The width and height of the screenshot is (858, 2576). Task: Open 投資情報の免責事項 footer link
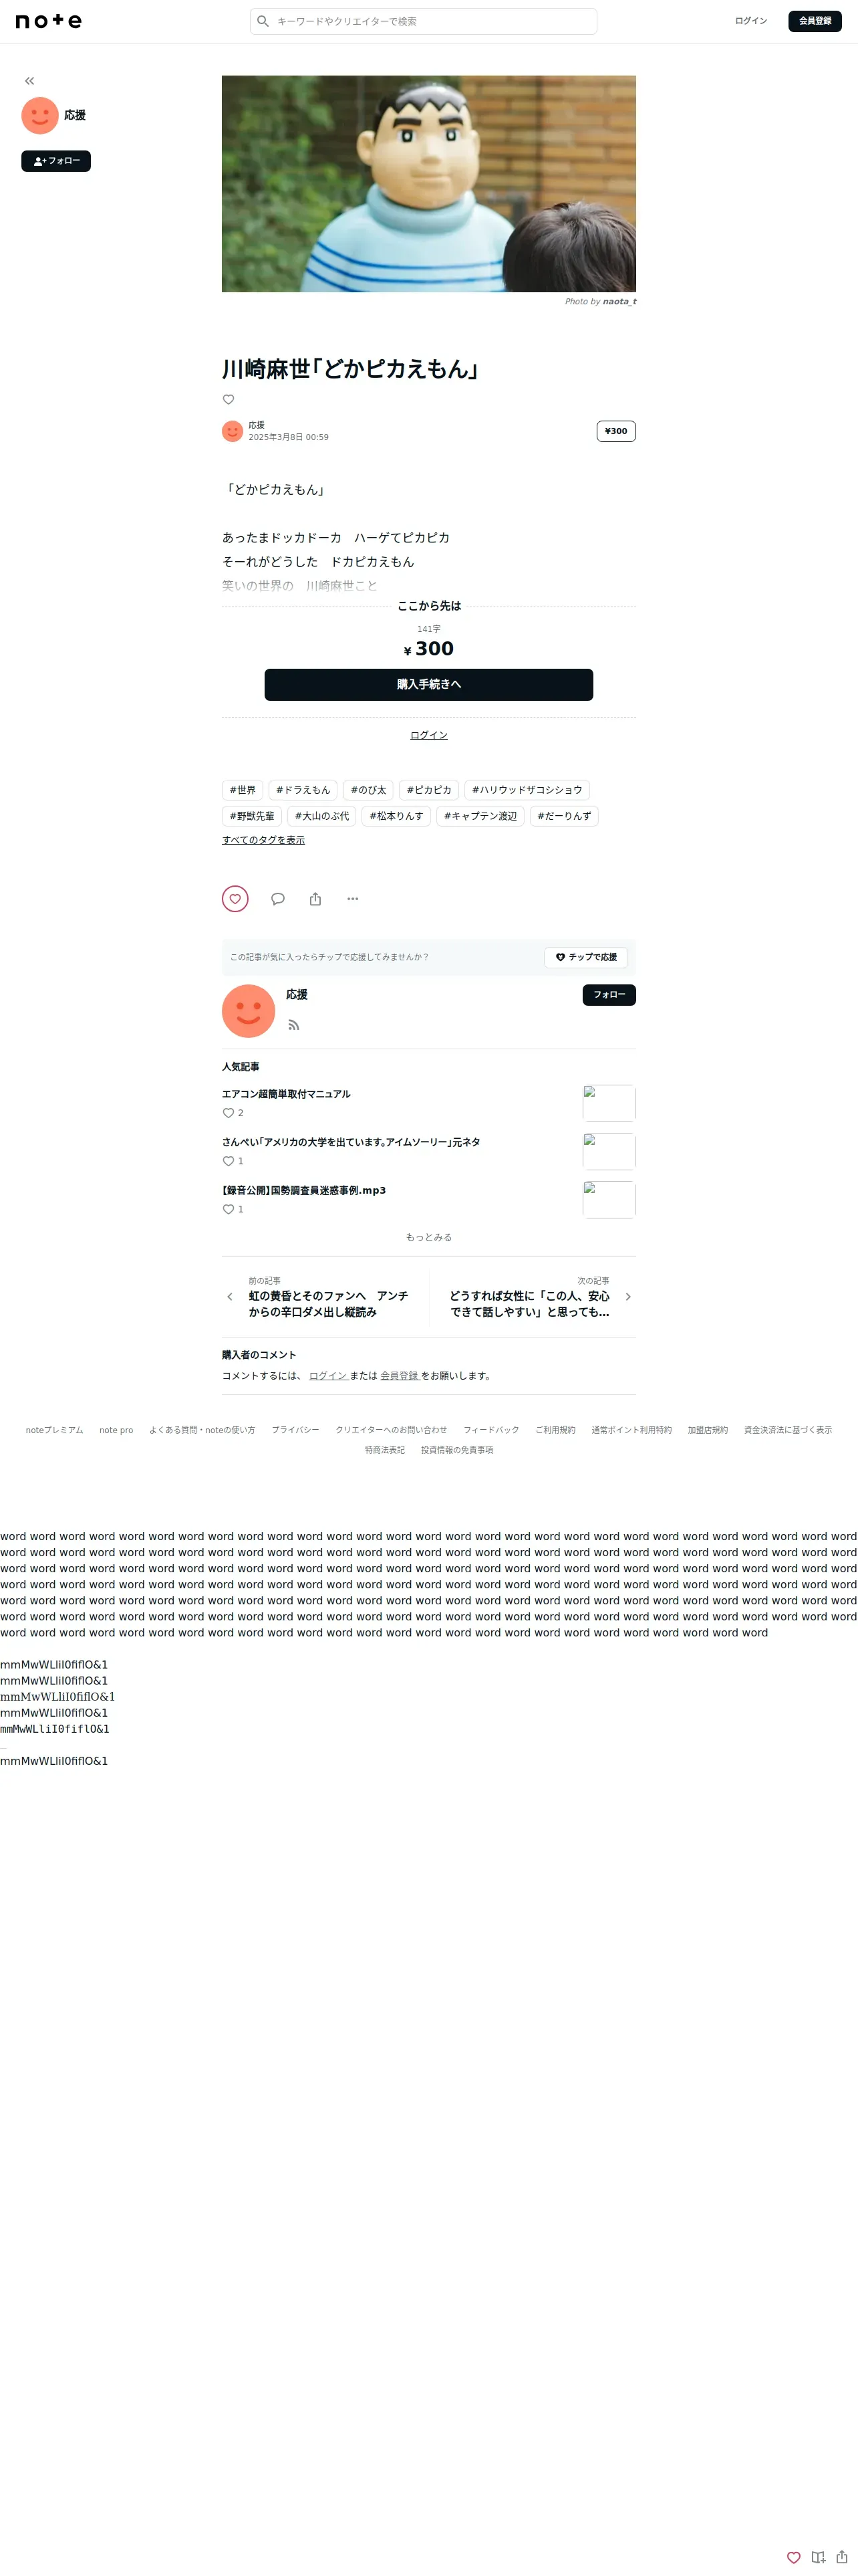coord(458,1450)
